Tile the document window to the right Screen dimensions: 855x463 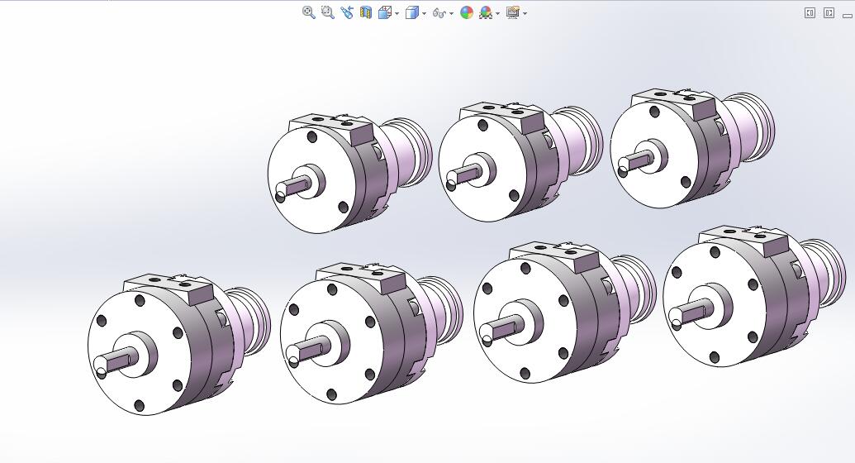pyautogui.click(x=829, y=12)
